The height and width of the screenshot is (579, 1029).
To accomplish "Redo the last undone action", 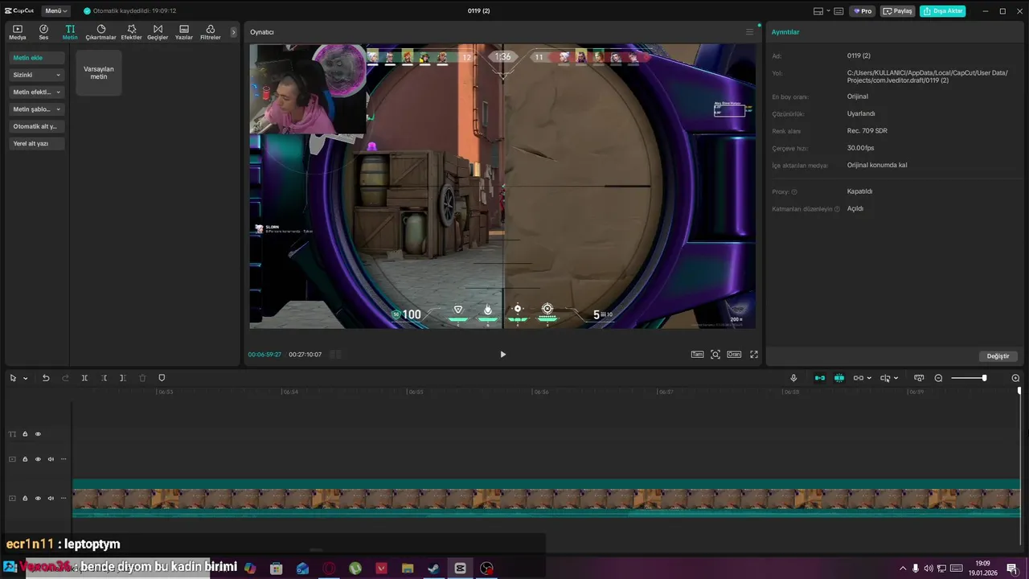I will (x=65, y=378).
